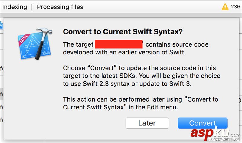The width and height of the screenshot is (242, 143).
Task: Click the red redacted target name
Action: pyautogui.click(x=119, y=44)
